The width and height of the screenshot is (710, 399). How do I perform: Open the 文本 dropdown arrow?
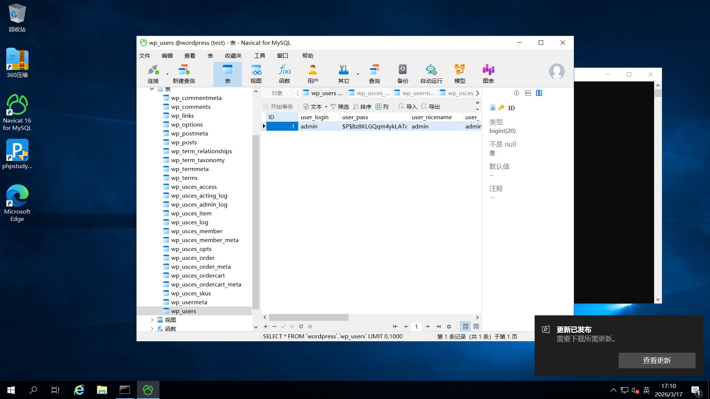click(x=326, y=107)
